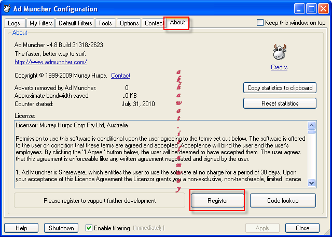Enable Keep this window on top
332x237 pixels.
pos(260,23)
